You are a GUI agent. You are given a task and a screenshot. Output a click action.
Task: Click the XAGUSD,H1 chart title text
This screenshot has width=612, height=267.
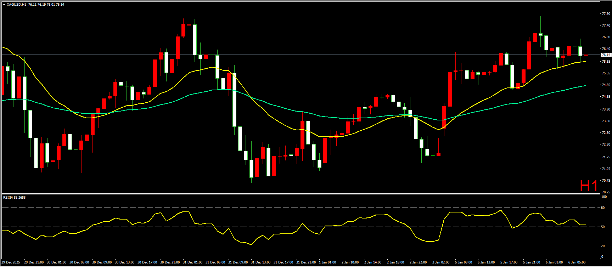point(16,5)
